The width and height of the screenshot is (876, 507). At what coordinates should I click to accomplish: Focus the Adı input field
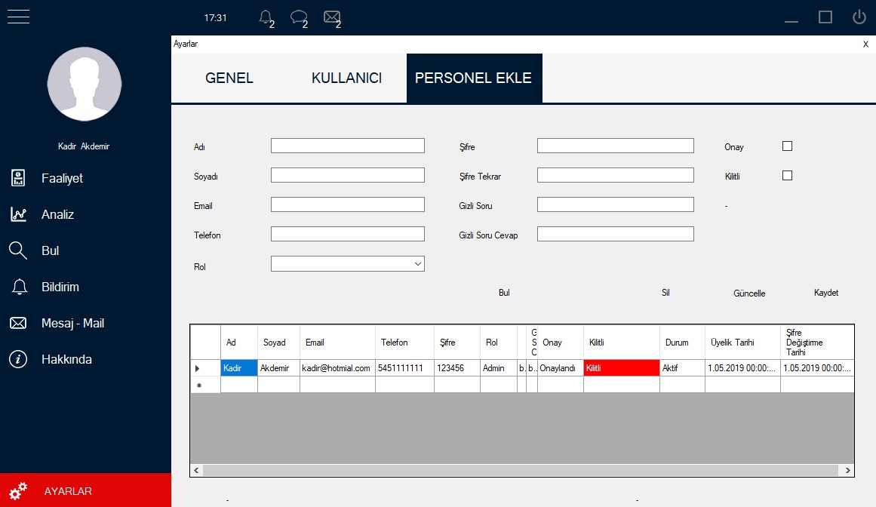pyautogui.click(x=348, y=146)
